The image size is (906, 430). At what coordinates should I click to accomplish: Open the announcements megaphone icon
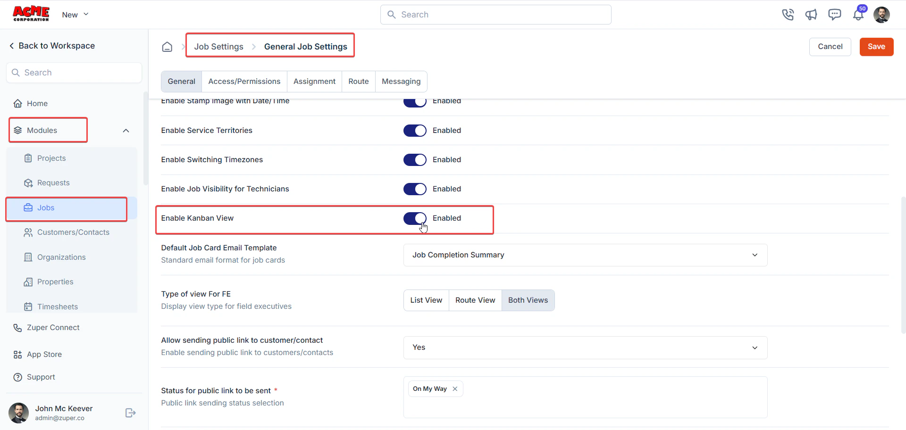coord(811,15)
